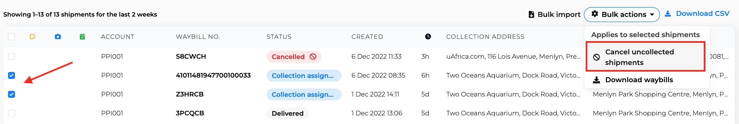Click the blue camera icon column header

58,36
